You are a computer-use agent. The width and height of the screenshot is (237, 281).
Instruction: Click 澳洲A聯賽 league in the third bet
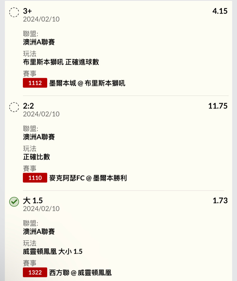click(x=39, y=231)
